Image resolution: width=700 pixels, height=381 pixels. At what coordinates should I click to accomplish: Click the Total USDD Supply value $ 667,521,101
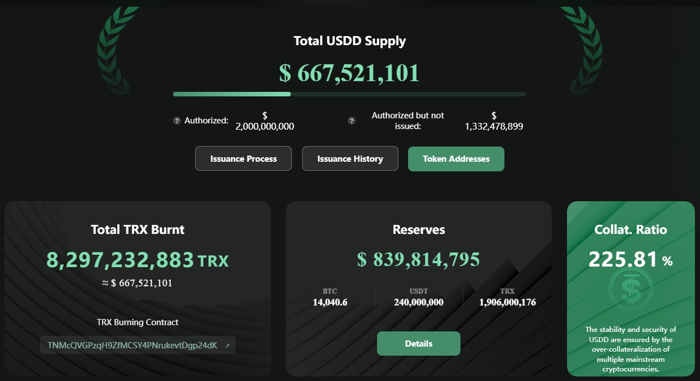coord(349,73)
